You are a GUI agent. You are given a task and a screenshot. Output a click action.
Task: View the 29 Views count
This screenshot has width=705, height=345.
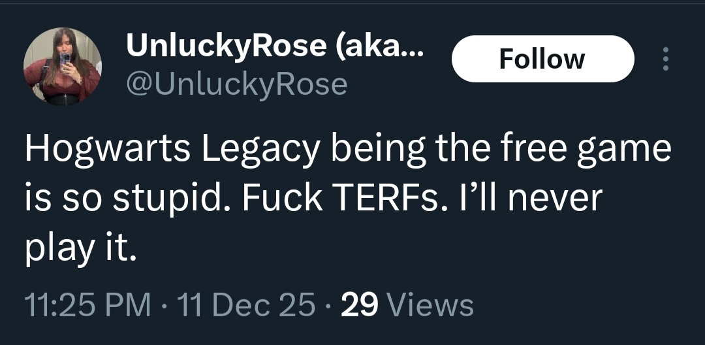407,305
